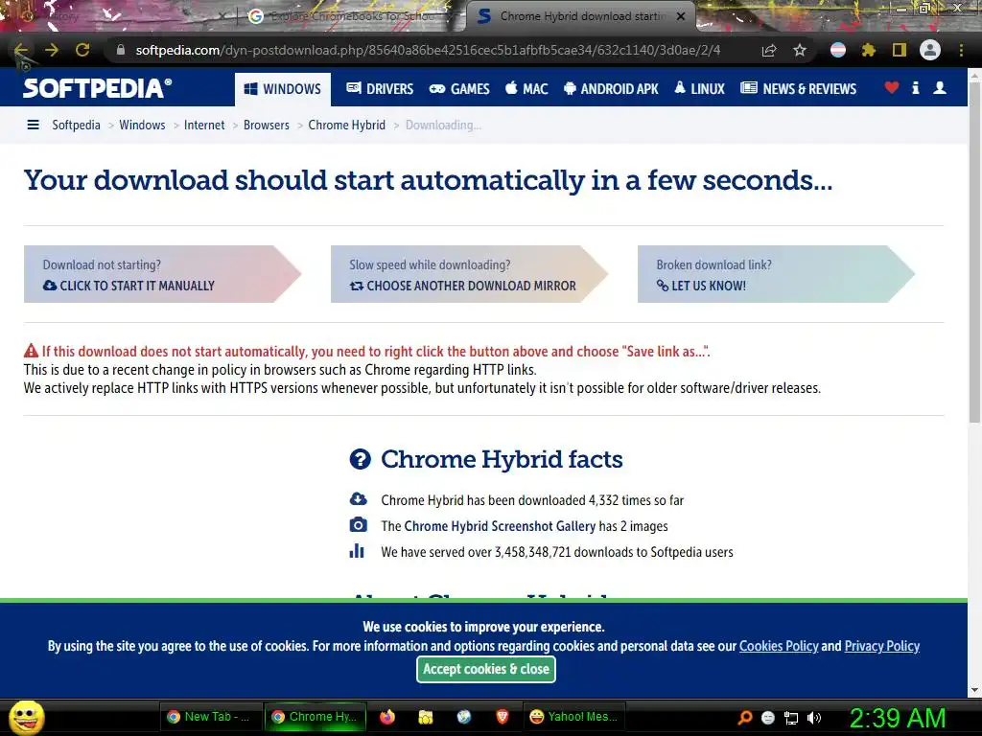Image resolution: width=982 pixels, height=736 pixels.
Task: Switch to the Explore Chromebooks for School tab
Action: tap(351, 16)
